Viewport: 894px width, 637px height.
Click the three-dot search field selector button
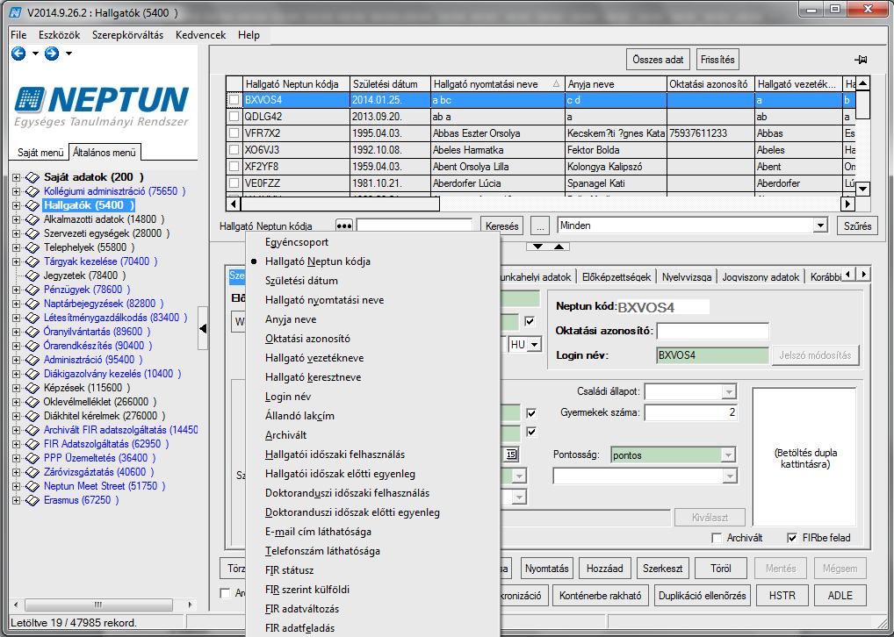click(x=343, y=226)
